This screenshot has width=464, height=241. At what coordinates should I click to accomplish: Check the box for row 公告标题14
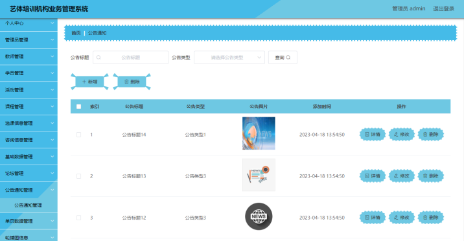coord(78,135)
